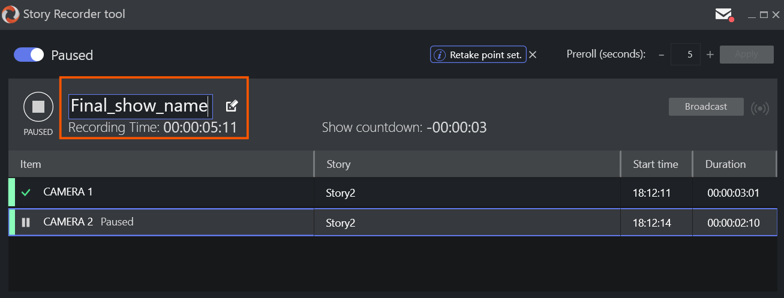Click the pause icon on CAMERA 2
Image resolution: width=784 pixels, height=298 pixels.
click(26, 222)
